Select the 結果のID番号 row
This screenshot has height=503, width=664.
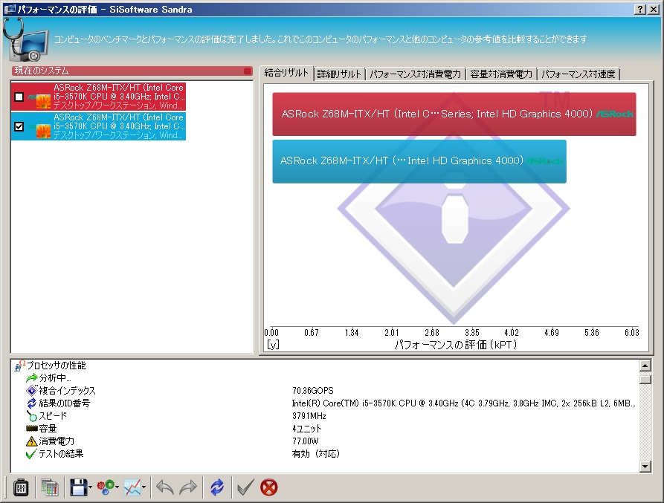pyautogui.click(x=65, y=403)
